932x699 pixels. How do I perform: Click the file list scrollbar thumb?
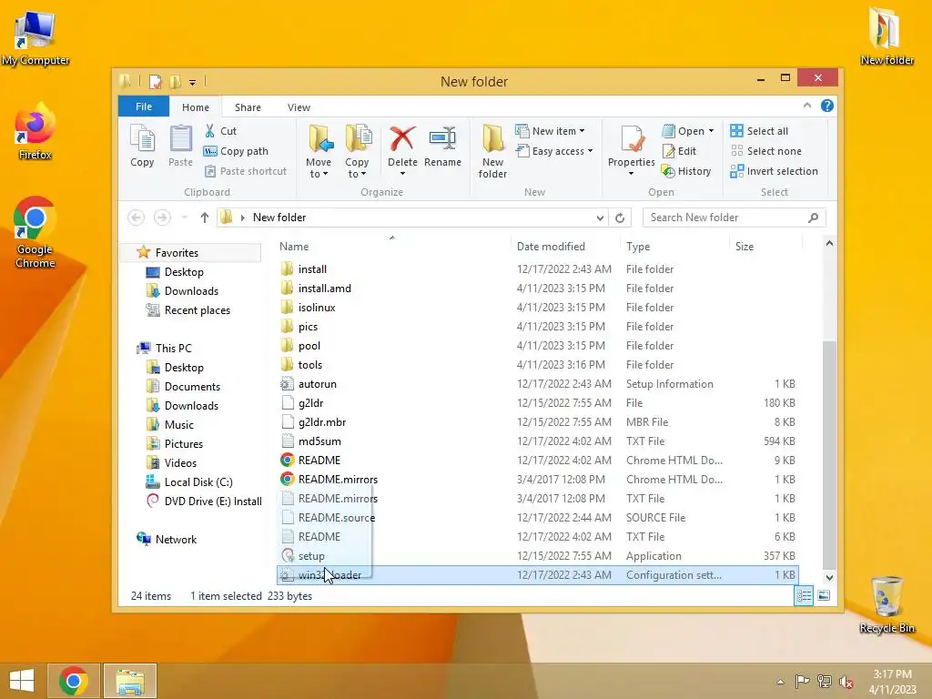pos(829,455)
